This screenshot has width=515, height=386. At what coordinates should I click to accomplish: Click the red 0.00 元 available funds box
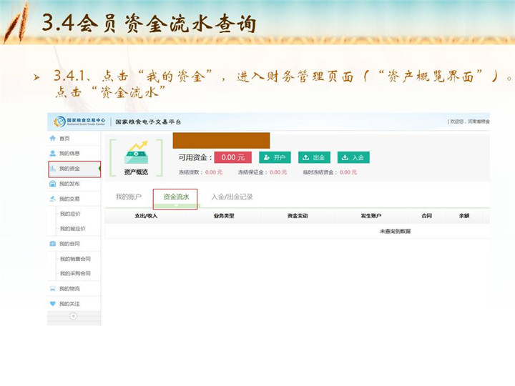(x=233, y=157)
